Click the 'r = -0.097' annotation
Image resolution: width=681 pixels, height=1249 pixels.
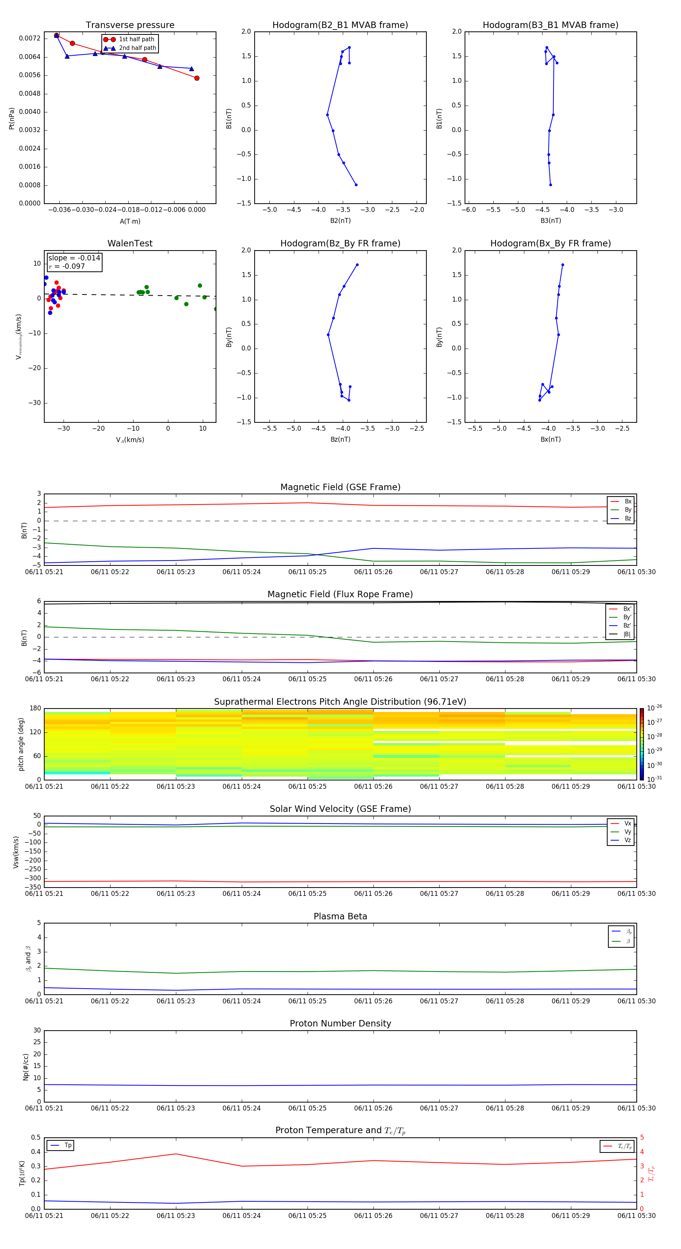point(67,267)
